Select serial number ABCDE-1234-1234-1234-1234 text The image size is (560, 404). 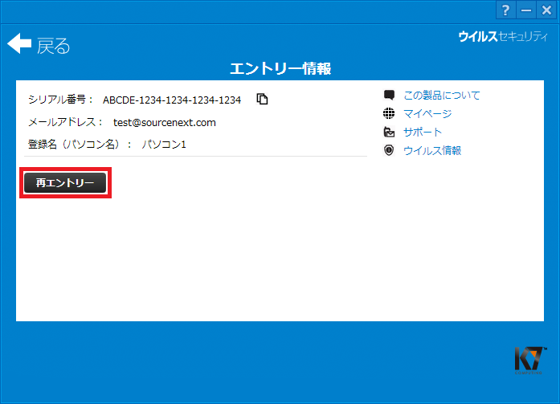(x=172, y=100)
